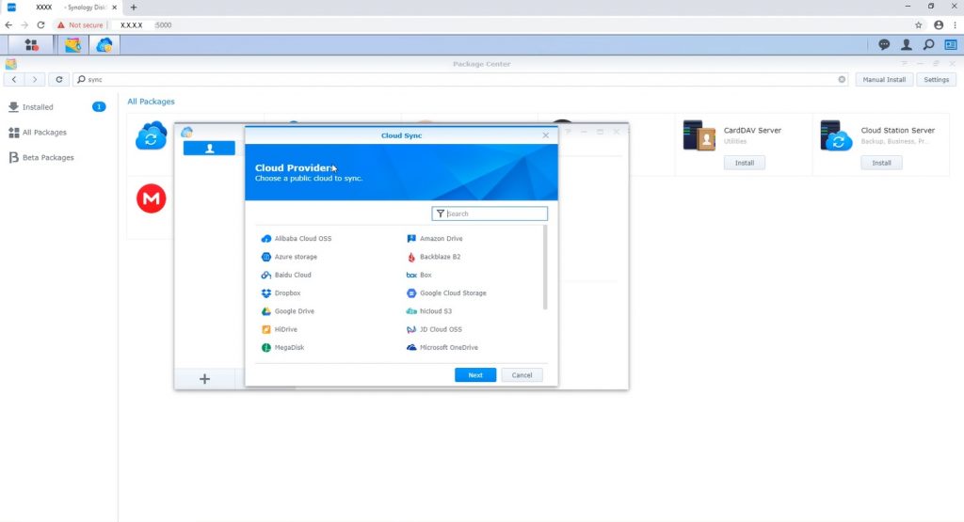Refresh the Package Center list

tap(59, 79)
